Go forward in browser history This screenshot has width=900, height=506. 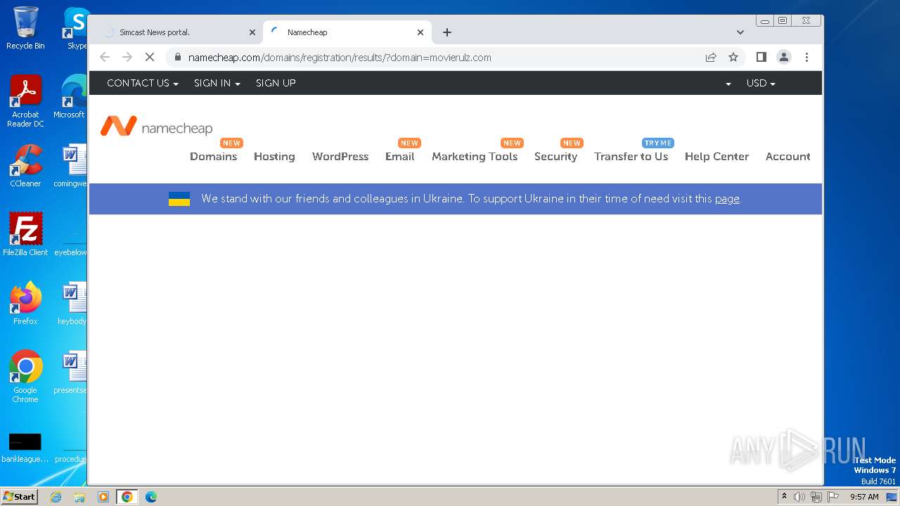tap(127, 58)
